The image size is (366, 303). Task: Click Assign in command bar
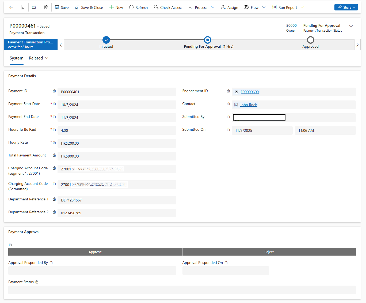[x=230, y=8]
